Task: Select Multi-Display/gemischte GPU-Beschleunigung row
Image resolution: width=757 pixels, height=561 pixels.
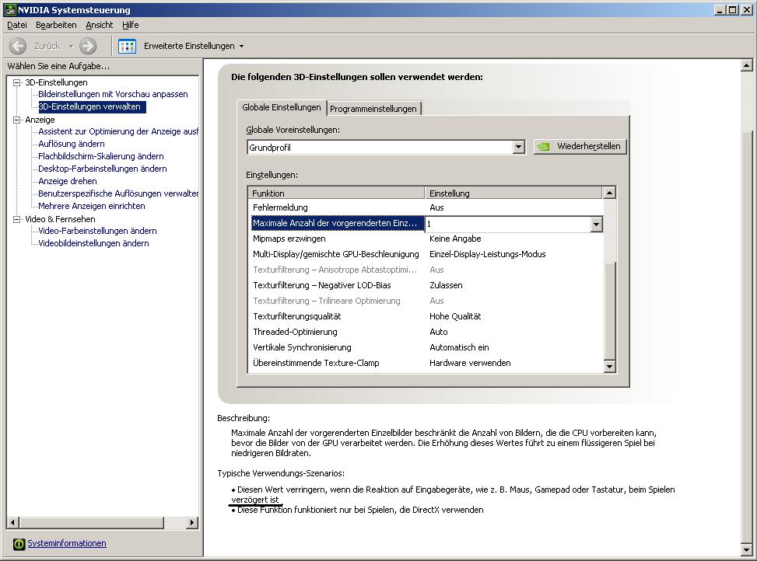Action: (426, 254)
